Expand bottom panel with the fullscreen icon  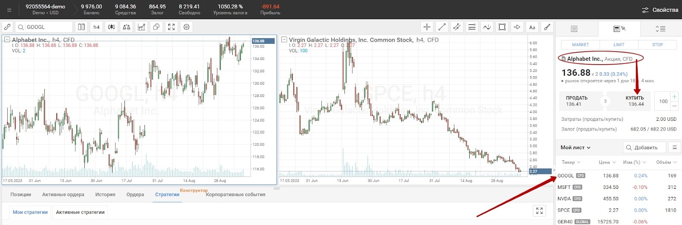(x=539, y=211)
